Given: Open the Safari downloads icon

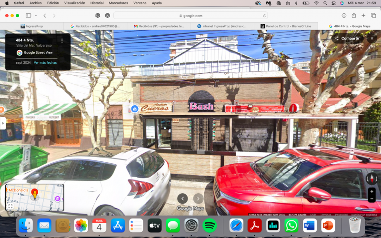Looking at the screenshot, I should tap(344, 15).
